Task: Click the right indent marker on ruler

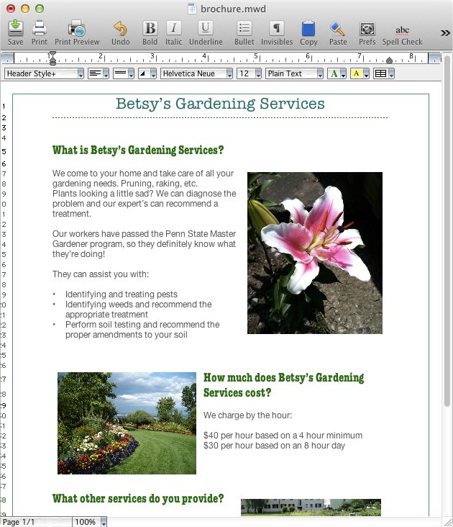Action: [x=389, y=60]
